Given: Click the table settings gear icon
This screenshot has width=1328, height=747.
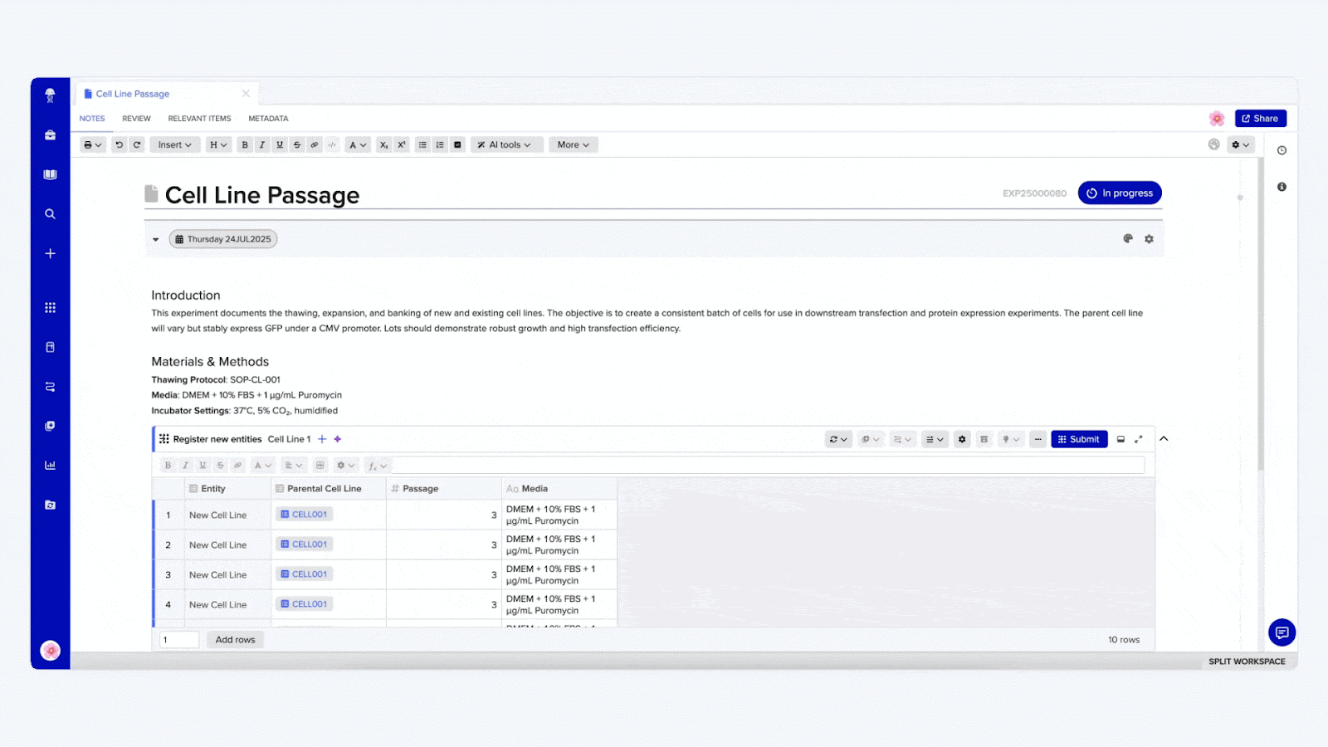Looking at the screenshot, I should (x=962, y=439).
